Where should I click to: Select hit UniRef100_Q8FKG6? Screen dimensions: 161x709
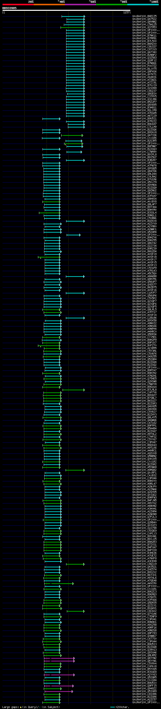(x=144, y=72)
